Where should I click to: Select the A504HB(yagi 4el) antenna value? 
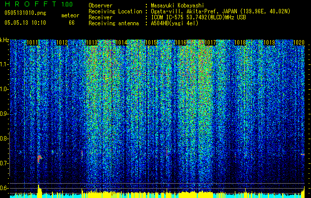click(175, 23)
